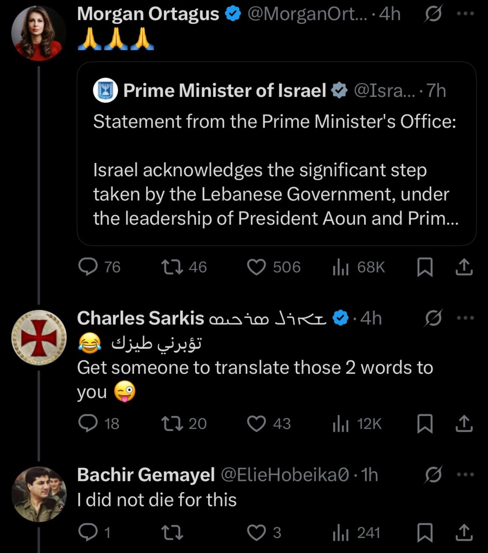Viewport: 488px width, 553px height.
Task: Like Charles Sarkis's reply
Action: click(256, 423)
